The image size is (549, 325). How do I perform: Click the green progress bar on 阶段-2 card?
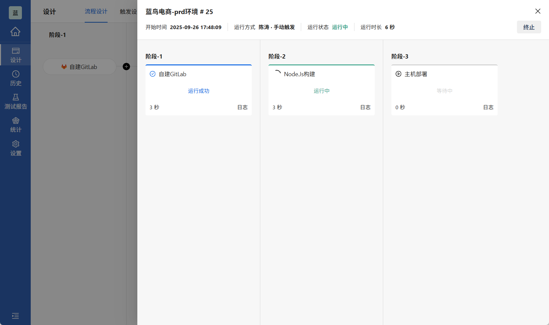[321, 65]
